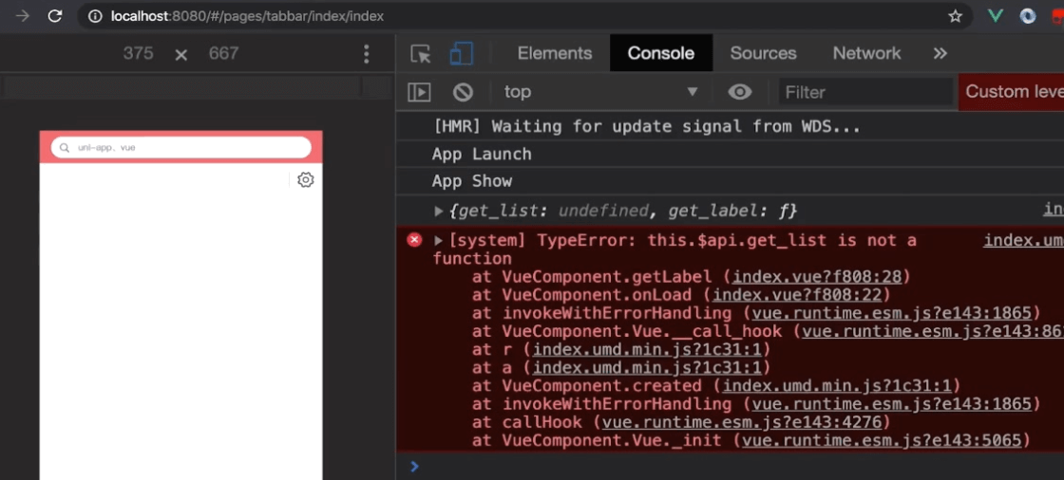Click the console Filter field
The height and width of the screenshot is (480, 1064).
coord(865,91)
